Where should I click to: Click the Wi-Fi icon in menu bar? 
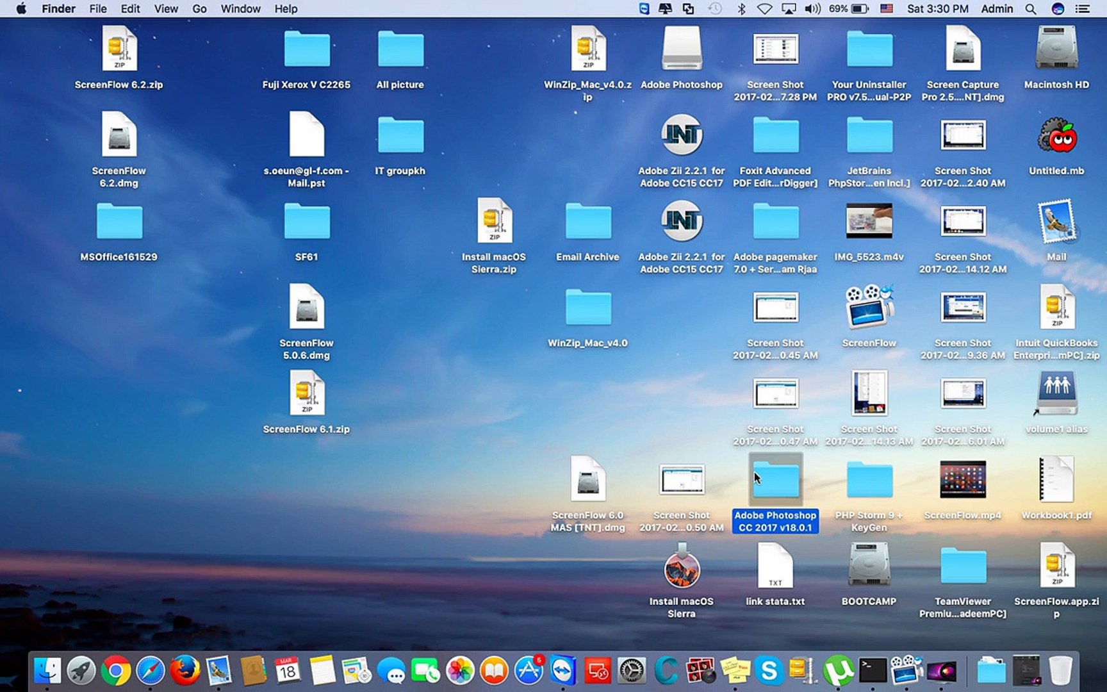(764, 9)
